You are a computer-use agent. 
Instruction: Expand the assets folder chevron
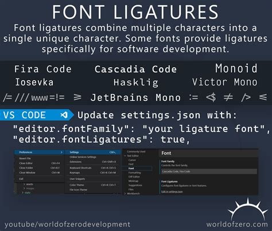pyautogui.click(x=24, y=184)
